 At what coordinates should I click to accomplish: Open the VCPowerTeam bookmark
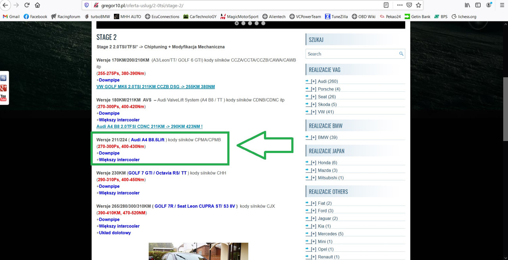click(x=305, y=17)
